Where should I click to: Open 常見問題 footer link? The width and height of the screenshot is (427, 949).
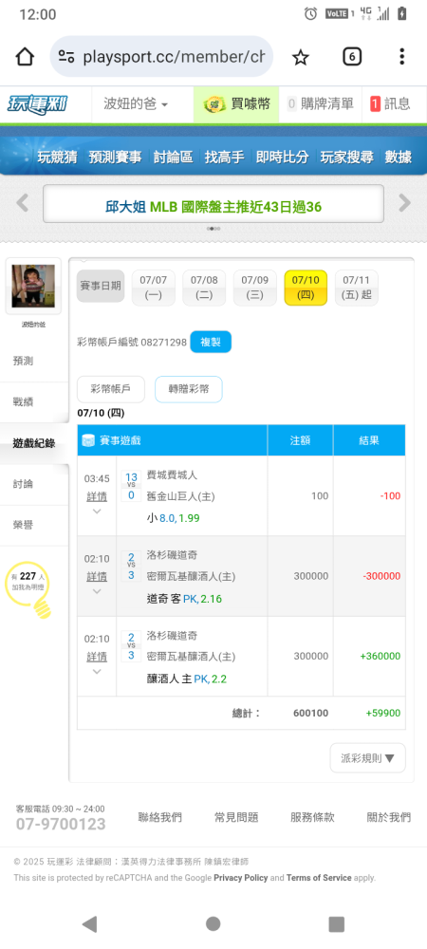236,818
